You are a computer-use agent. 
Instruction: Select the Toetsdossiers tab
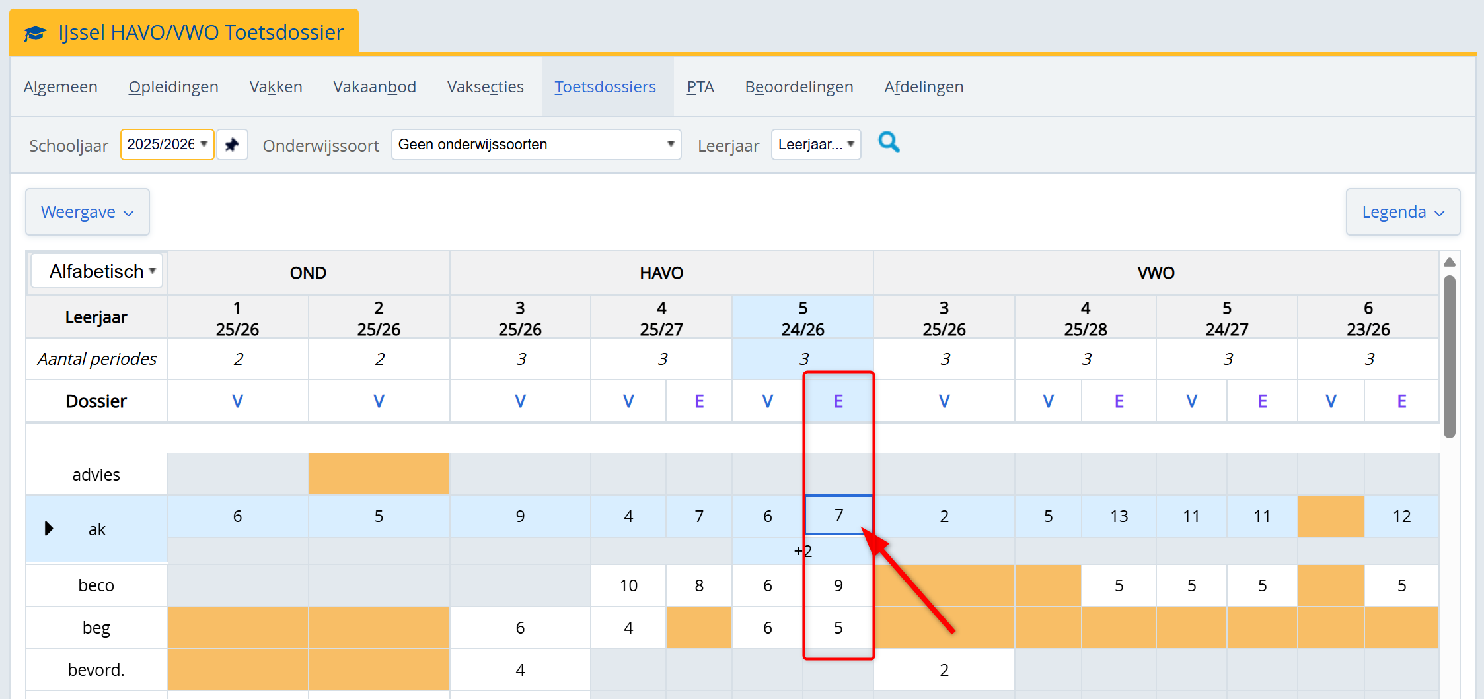coord(605,87)
